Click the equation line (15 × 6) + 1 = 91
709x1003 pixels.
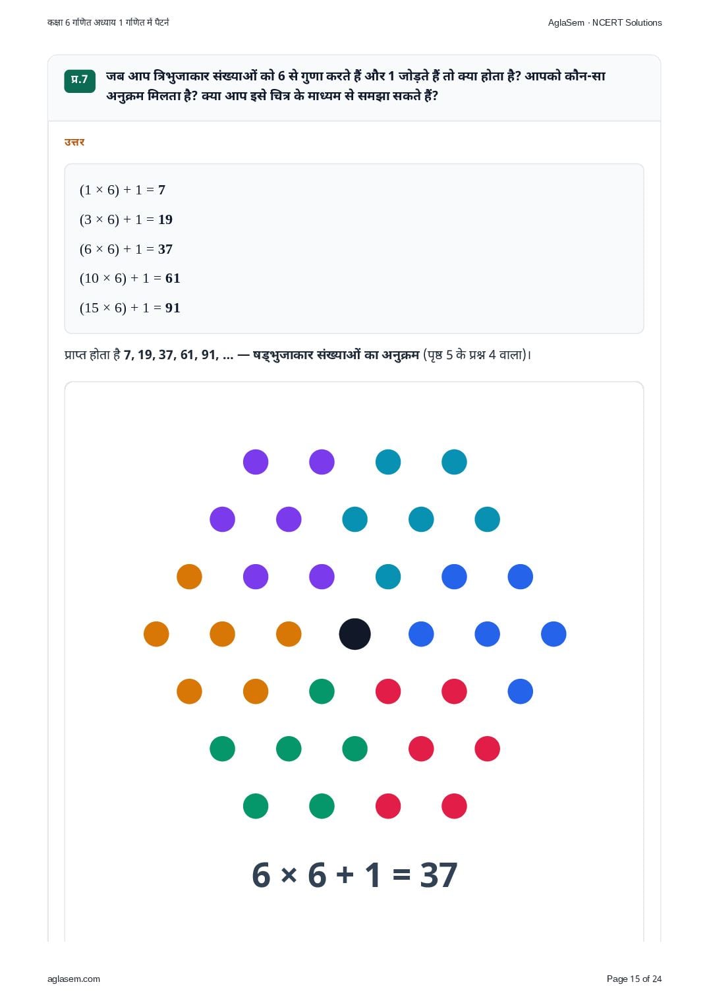click(130, 308)
